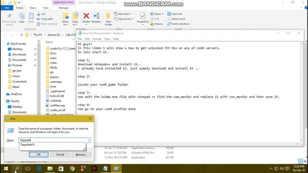Click Select all in the ribbon
This screenshot has height=173, width=308.
[174, 14]
